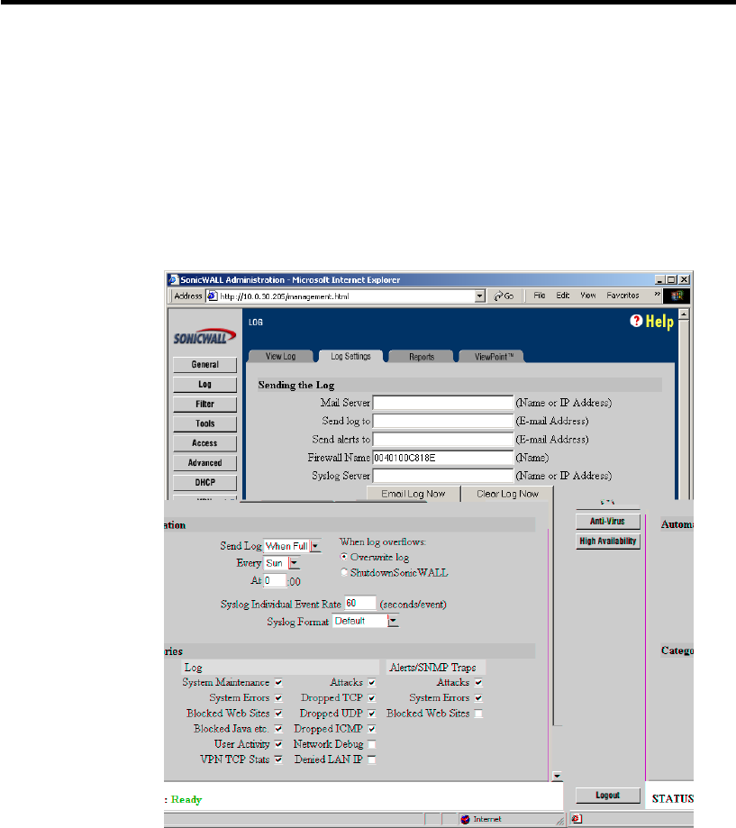The image size is (736, 828).
Task: Switch to the View Log tab
Action: tap(280, 357)
